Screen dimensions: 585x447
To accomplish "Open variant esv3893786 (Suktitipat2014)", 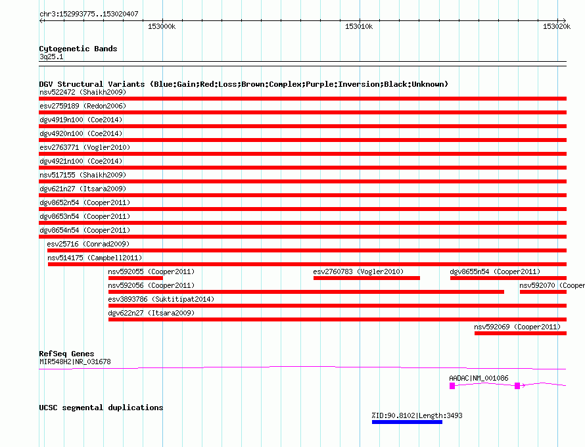I will point(161,299).
